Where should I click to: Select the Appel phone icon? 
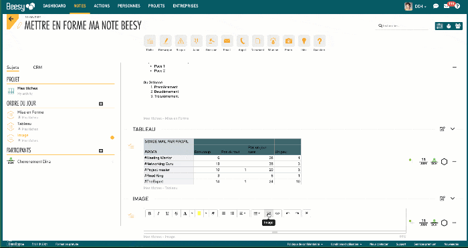click(242, 41)
